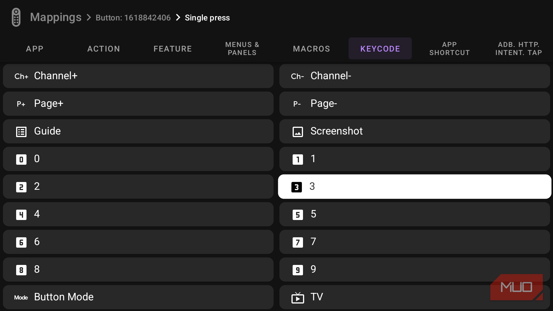Click the boxed 2 digit icon
The height and width of the screenshot is (311, 553).
(21, 187)
